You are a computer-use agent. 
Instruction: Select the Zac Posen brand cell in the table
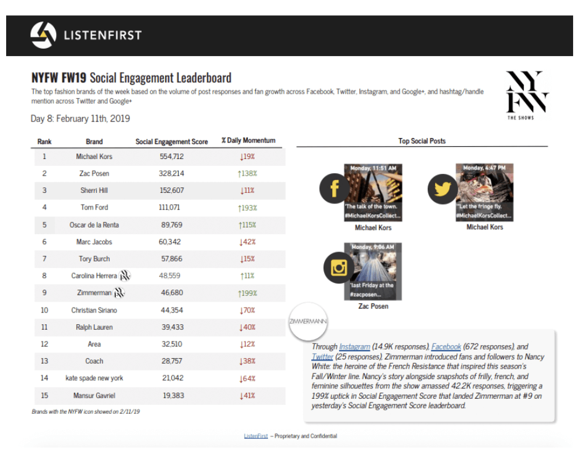94,174
